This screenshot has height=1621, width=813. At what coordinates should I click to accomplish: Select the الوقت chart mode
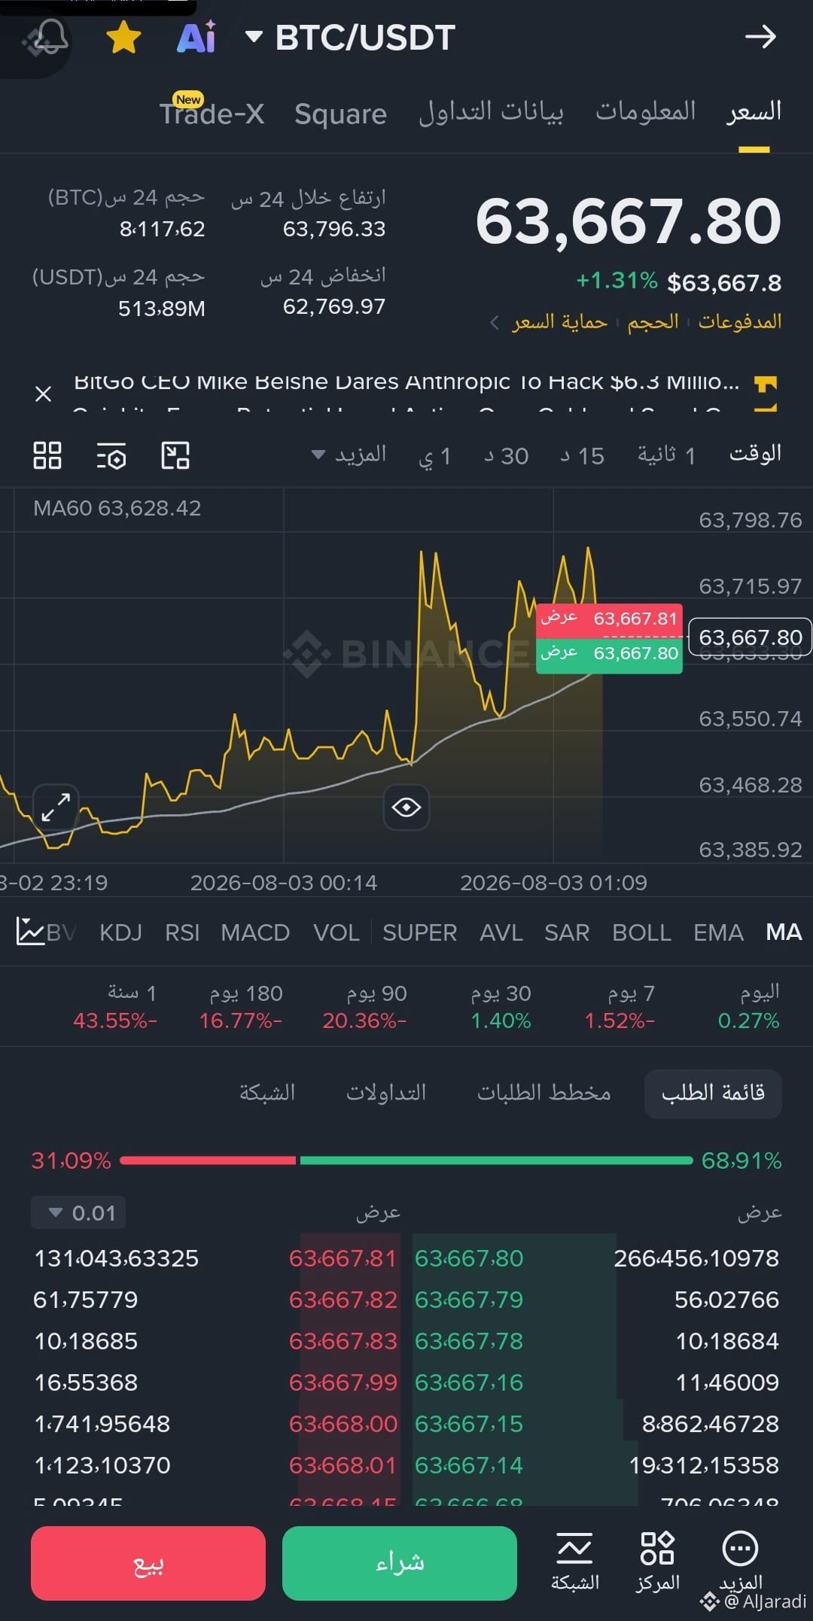755,454
